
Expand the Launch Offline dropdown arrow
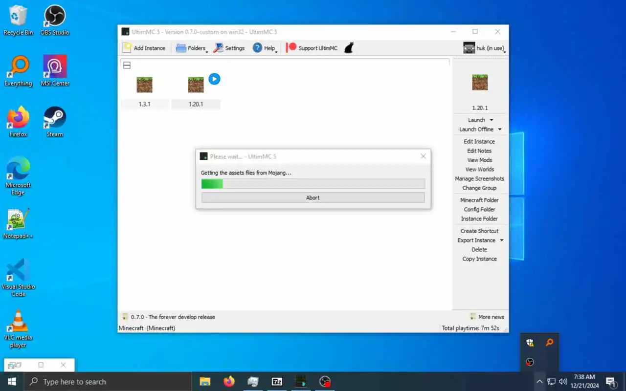[500, 130]
